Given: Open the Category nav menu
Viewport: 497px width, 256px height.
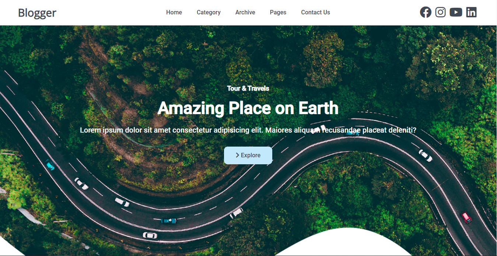Looking at the screenshot, I should (x=209, y=12).
